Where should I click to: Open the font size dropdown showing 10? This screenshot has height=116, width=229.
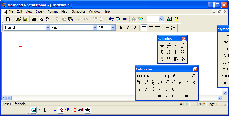[113, 28]
